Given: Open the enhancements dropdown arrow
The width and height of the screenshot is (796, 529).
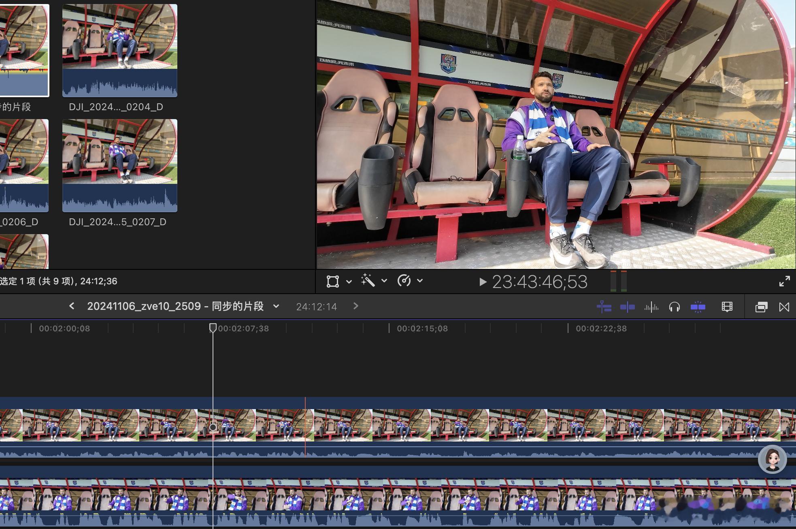Looking at the screenshot, I should click(384, 281).
